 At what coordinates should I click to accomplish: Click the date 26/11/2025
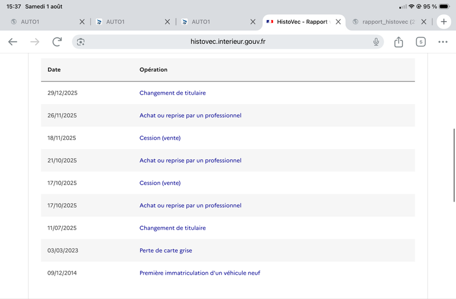pyautogui.click(x=62, y=116)
